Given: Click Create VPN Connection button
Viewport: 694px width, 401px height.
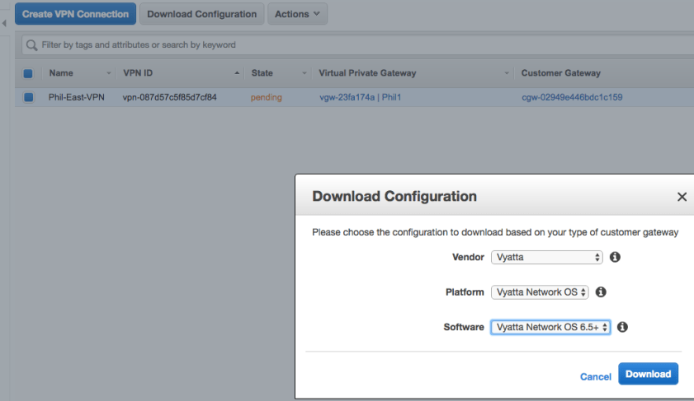Looking at the screenshot, I should [x=75, y=14].
